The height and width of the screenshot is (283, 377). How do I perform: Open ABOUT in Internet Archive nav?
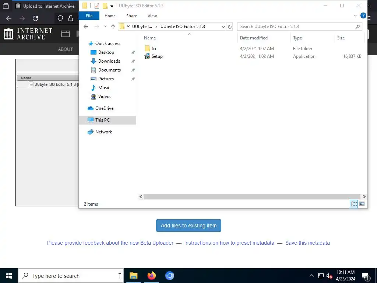pyautogui.click(x=66, y=49)
